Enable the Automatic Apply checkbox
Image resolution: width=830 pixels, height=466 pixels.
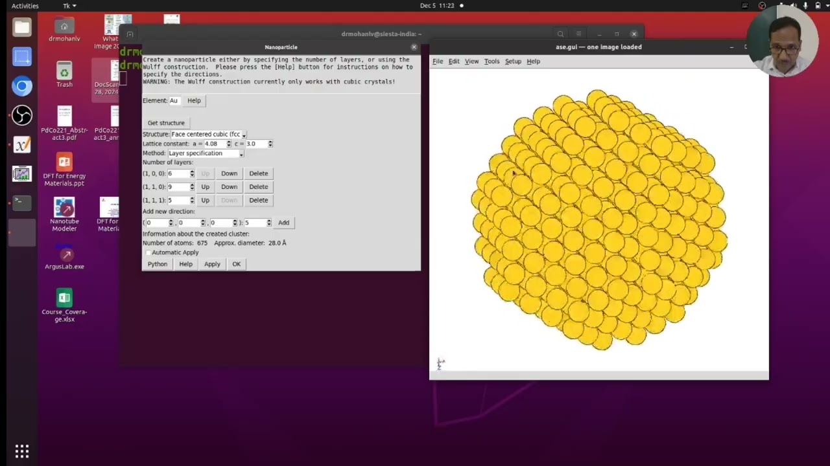tap(147, 252)
